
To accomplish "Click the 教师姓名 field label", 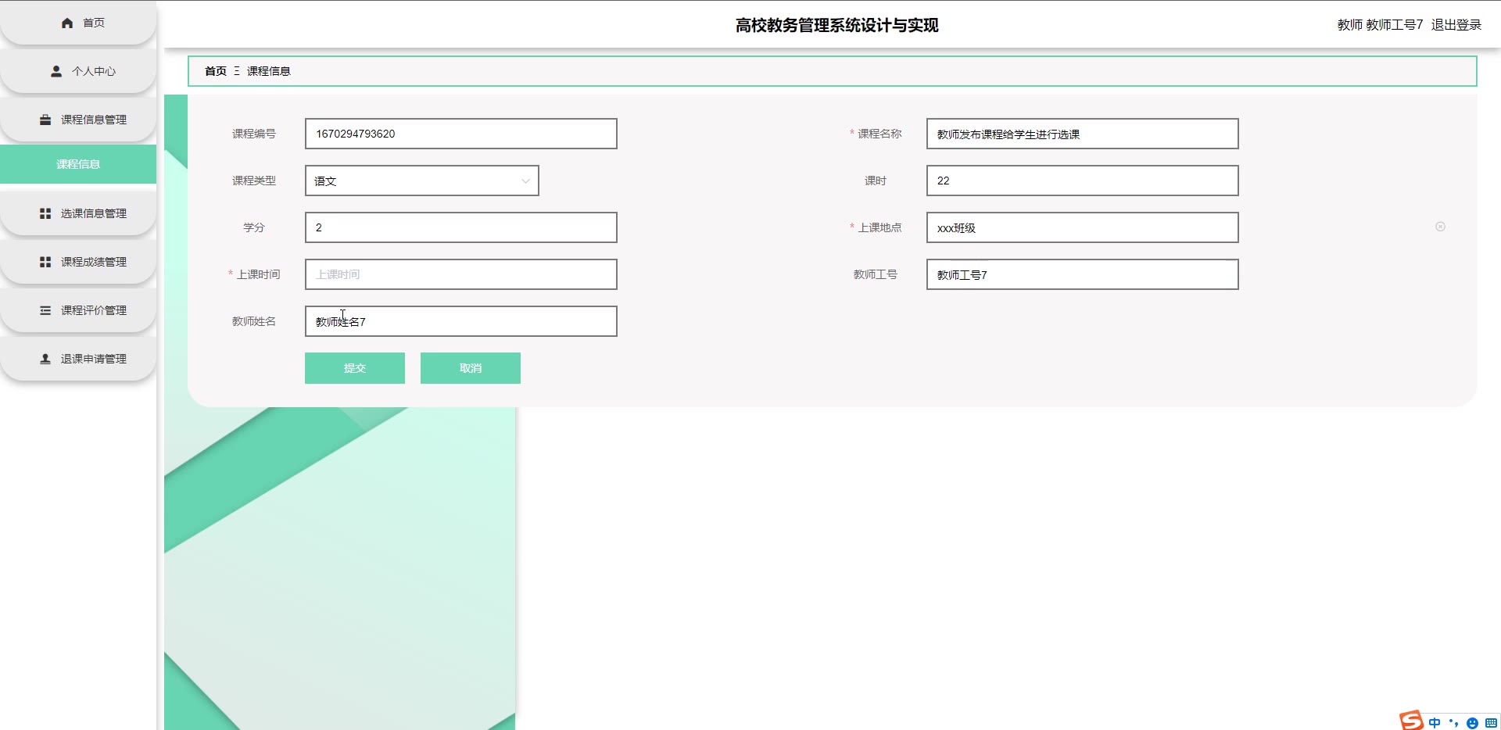I will pyautogui.click(x=254, y=321).
